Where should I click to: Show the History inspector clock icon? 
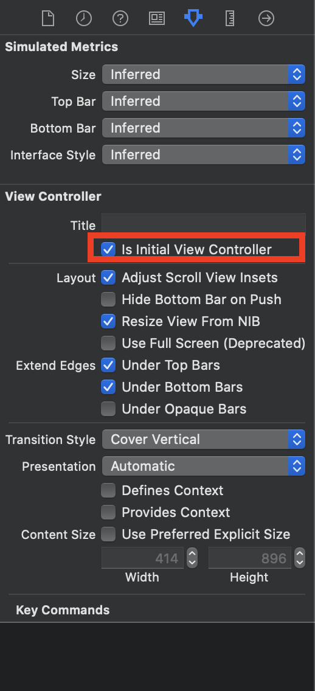pos(84,18)
